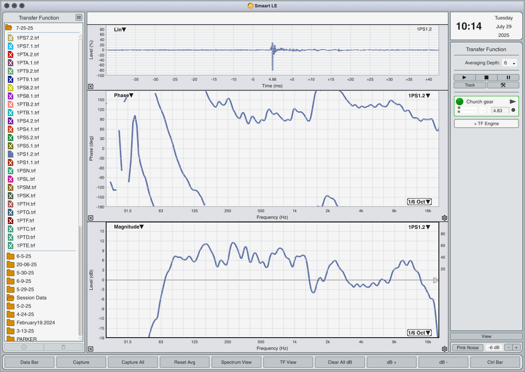The image size is (525, 372).
Task: Open the phase plot 1/6 Oct smoothing dropdown
Action: tap(419, 202)
